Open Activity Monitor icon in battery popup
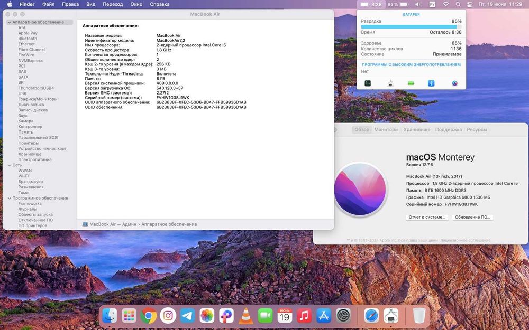Image resolution: width=529 pixels, height=330 pixels. (x=368, y=83)
